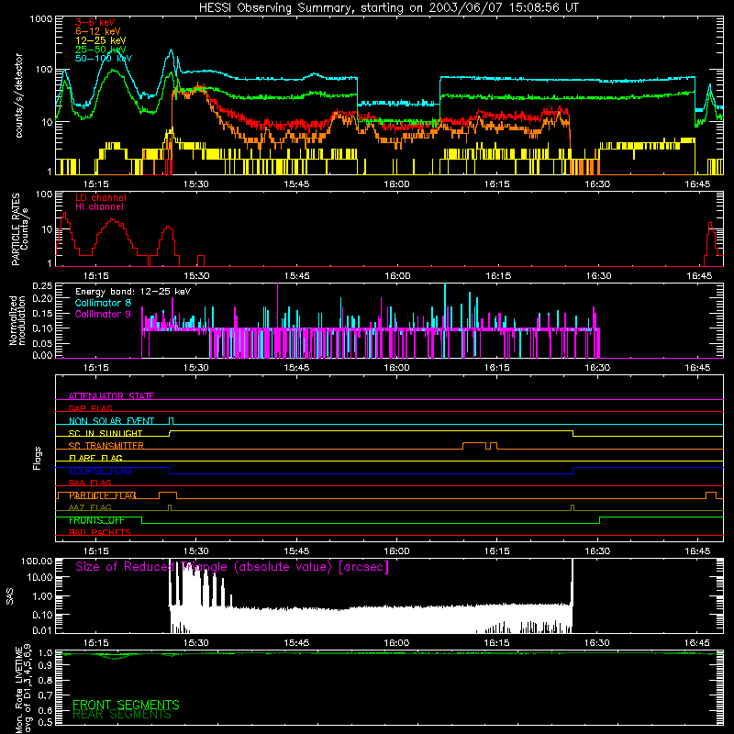Click the 15:45 time label below the modulation plot

click(296, 368)
